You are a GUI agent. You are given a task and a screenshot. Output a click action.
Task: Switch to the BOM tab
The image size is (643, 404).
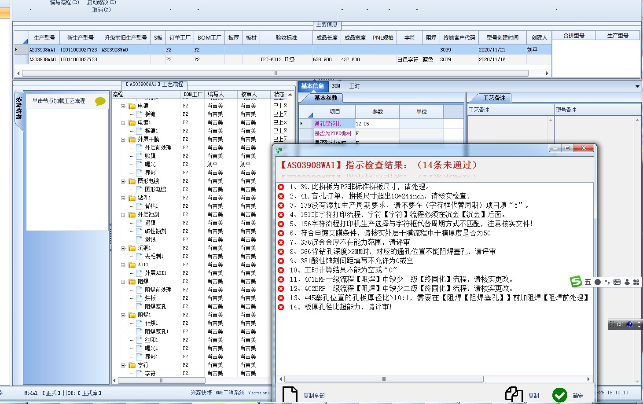point(336,86)
